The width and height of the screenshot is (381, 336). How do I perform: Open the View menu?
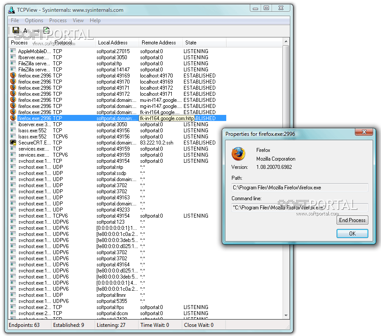click(78, 20)
